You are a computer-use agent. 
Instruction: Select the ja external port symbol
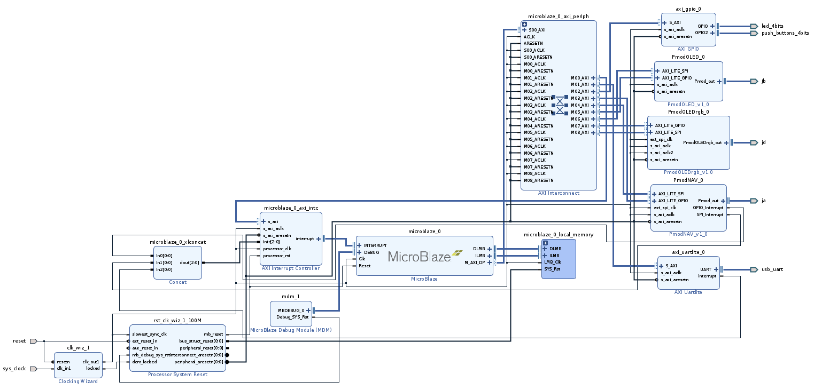pyautogui.click(x=754, y=201)
